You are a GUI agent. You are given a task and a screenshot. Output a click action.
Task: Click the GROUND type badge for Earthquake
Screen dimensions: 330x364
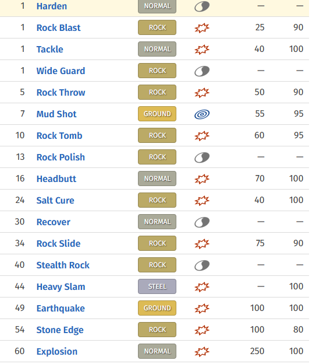(157, 308)
